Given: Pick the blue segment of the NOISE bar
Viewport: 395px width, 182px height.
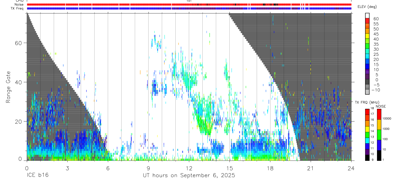Looking at the screenshot, I should (x=379, y=145).
